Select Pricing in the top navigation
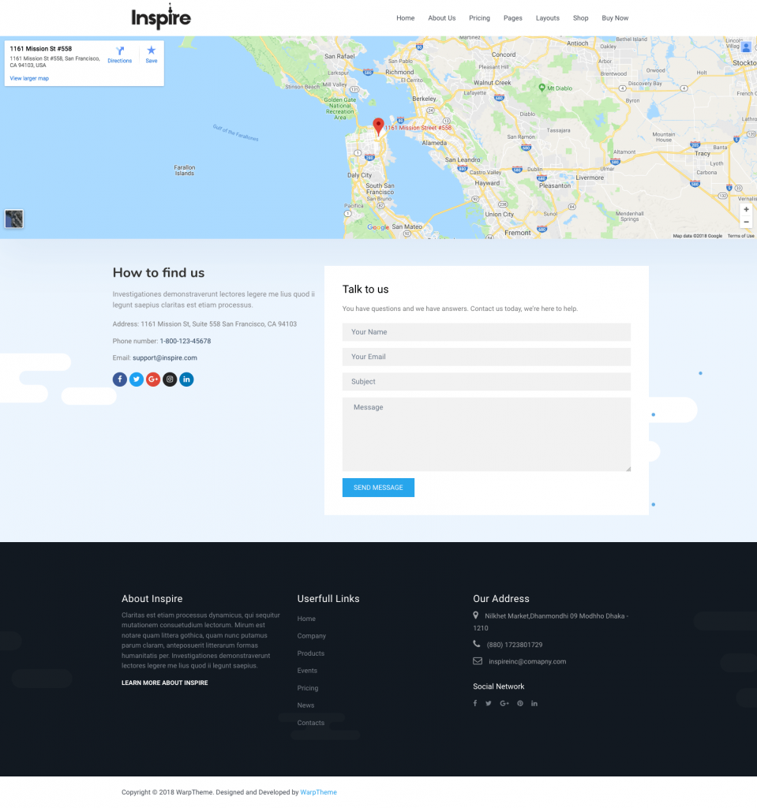757x808 pixels. (x=479, y=17)
